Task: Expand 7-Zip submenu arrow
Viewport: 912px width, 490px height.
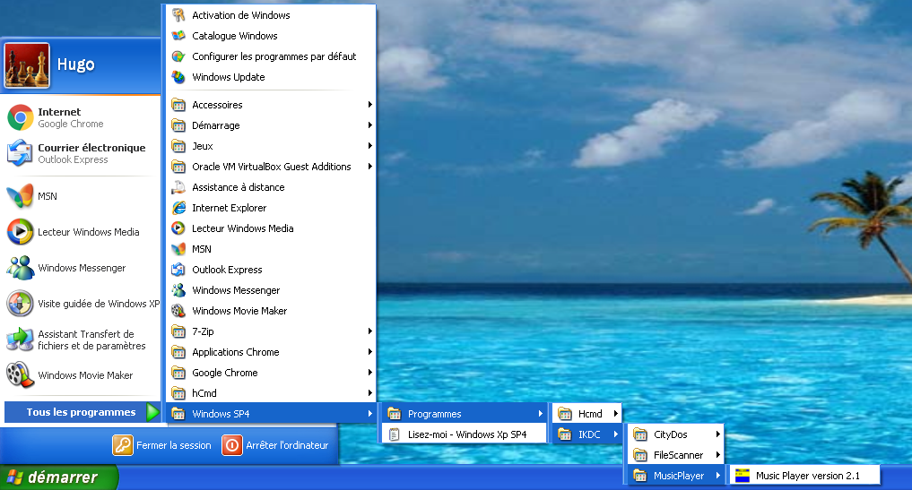Action: pyautogui.click(x=370, y=331)
